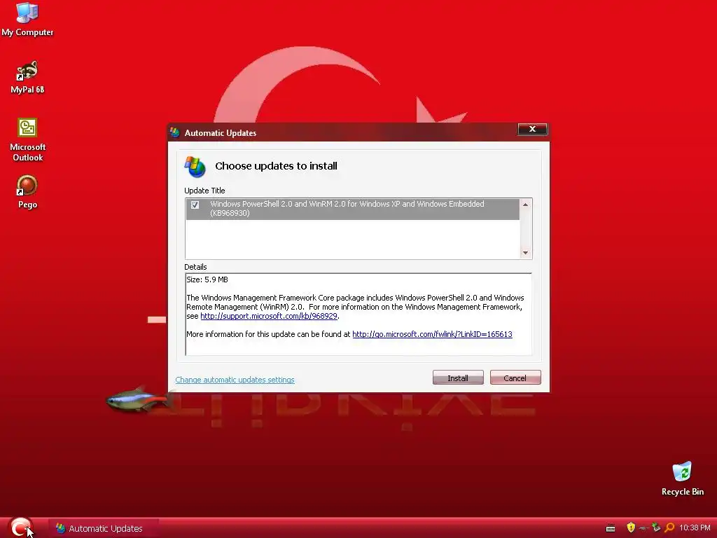The image size is (717, 538).
Task: Open the yellow security shield tray icon
Action: pyautogui.click(x=631, y=527)
